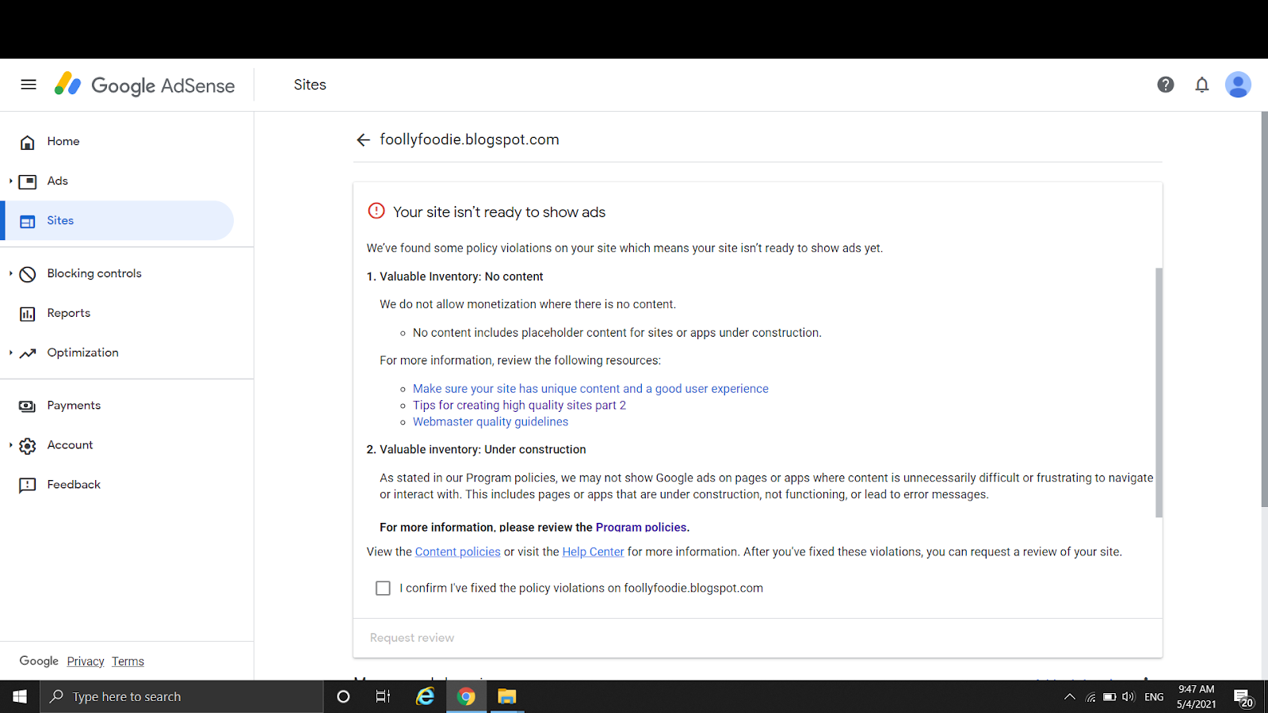Click the Cortana circle icon on taskbar

coord(343,696)
